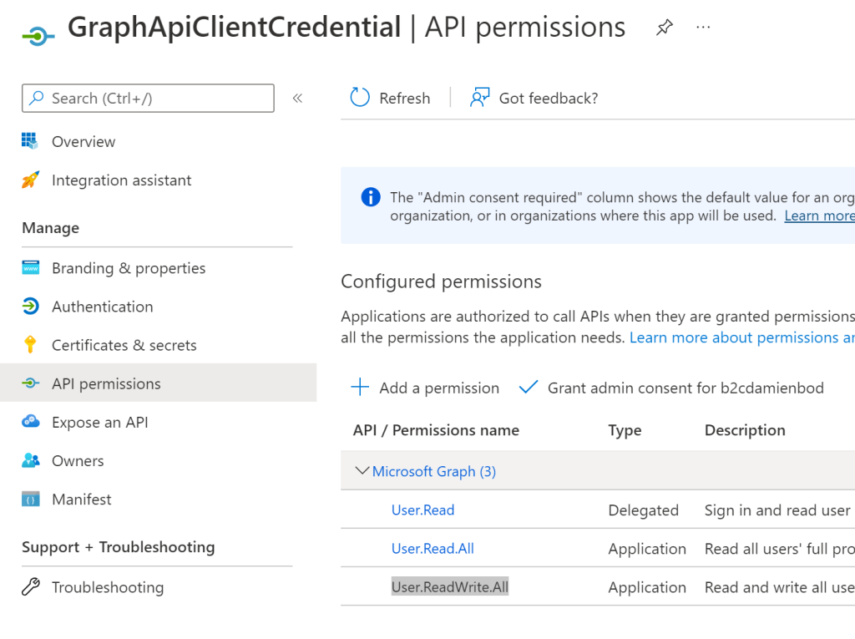Screen dimensions: 855x639
Task: Open the Manifest editor
Action: 82,500
